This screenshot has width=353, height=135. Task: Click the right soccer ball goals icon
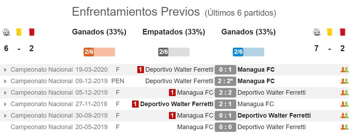[x=317, y=32]
